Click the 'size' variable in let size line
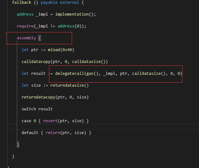199x168 pixels. [x=36, y=85]
